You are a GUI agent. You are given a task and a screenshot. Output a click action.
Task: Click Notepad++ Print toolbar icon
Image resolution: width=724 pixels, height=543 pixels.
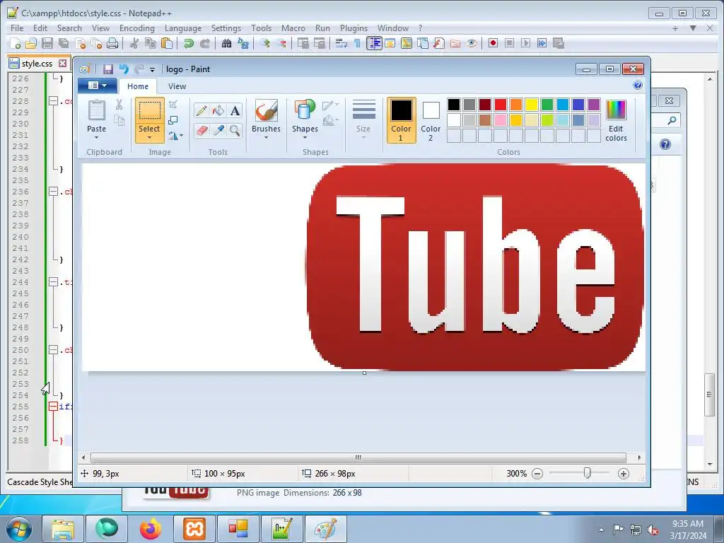coord(112,43)
